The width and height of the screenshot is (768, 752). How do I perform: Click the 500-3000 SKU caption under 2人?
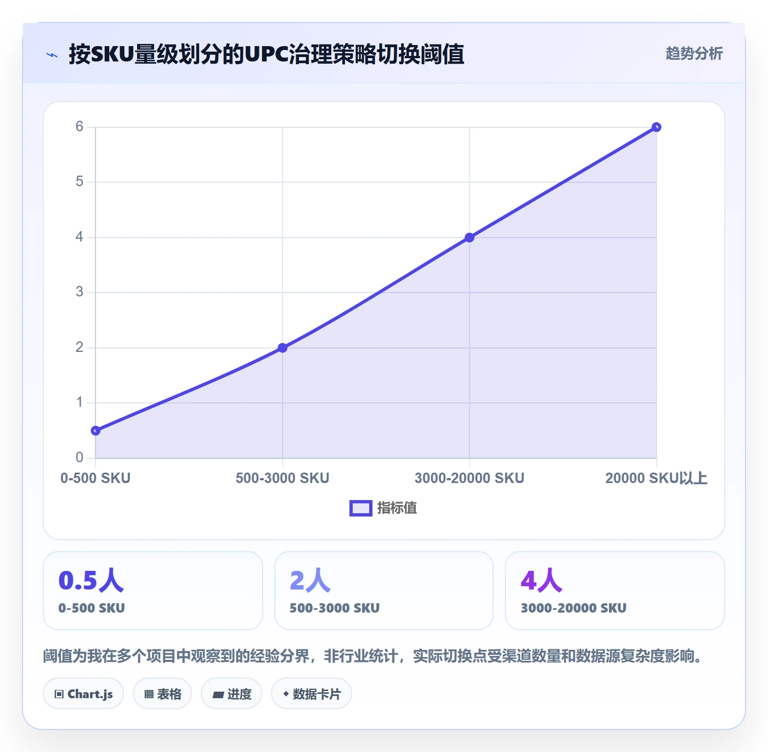(x=335, y=608)
